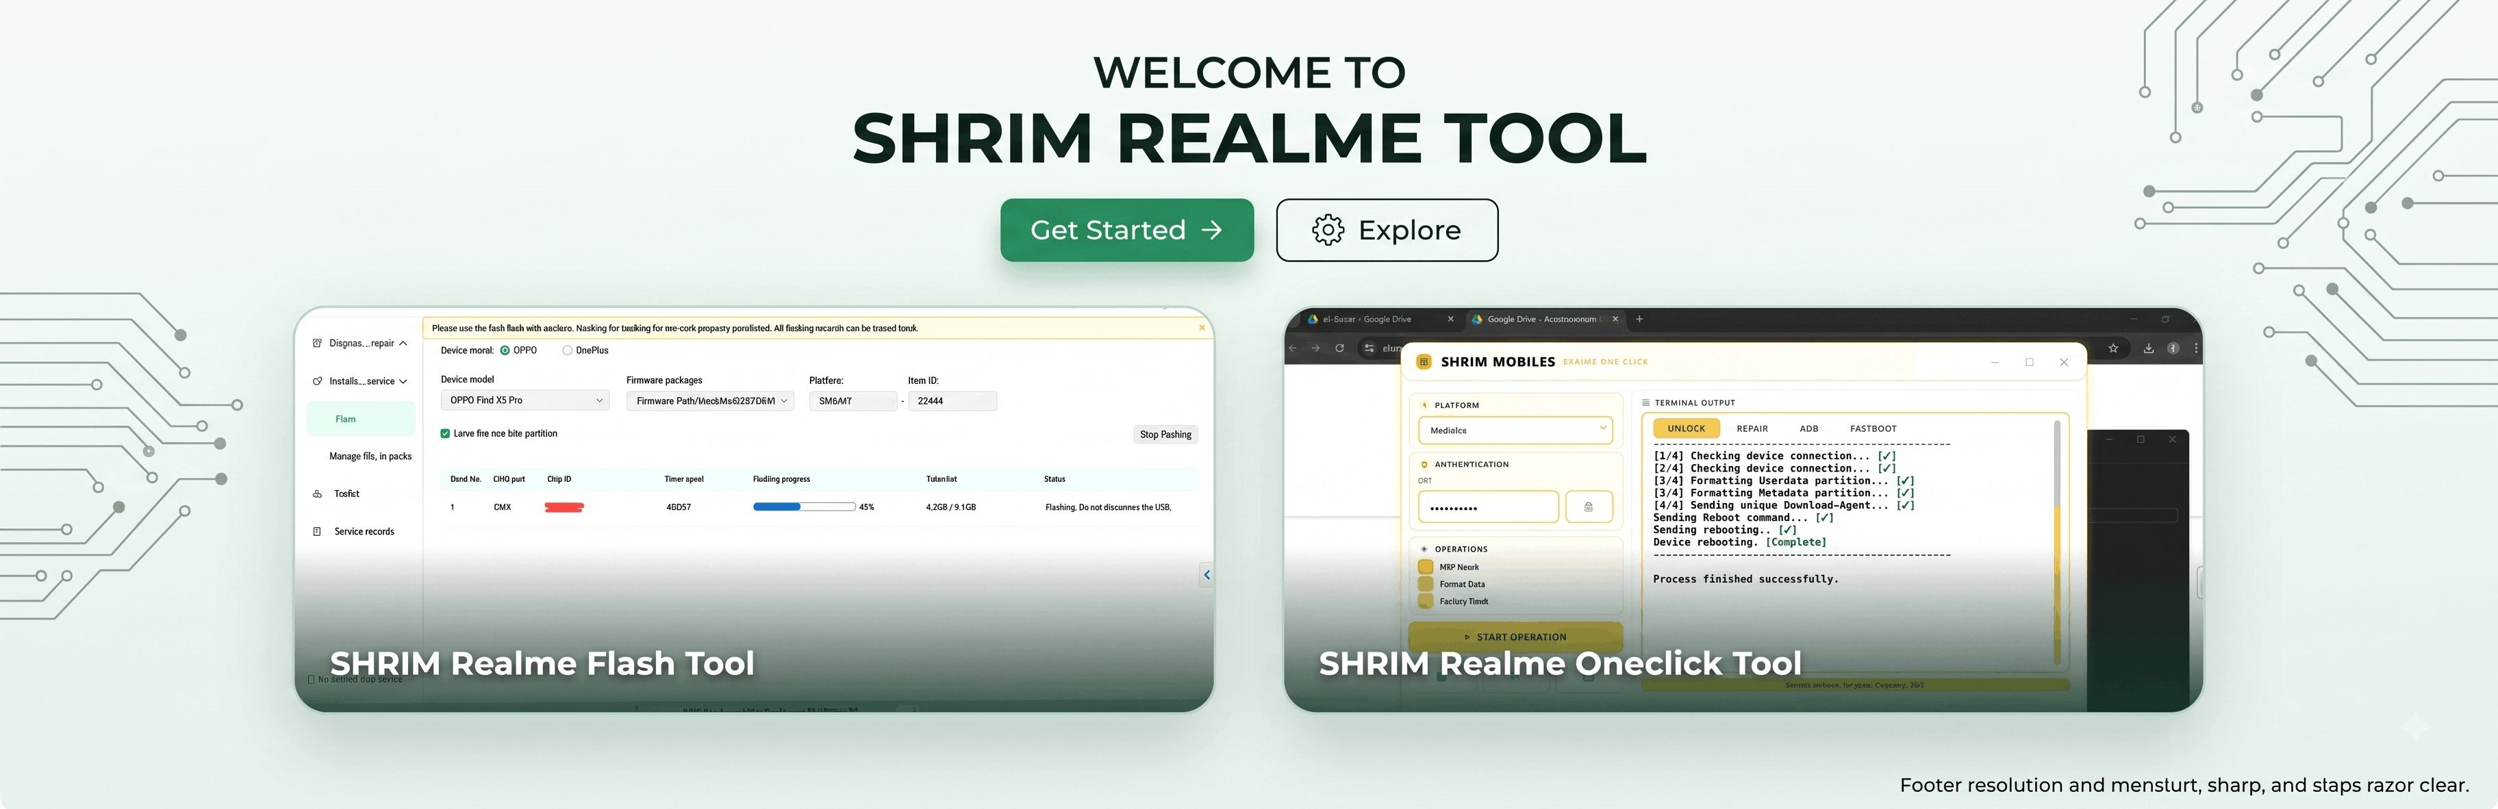
Task: Click the Explore button
Action: pos(1387,229)
